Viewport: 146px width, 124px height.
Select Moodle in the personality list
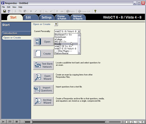click(66, 44)
